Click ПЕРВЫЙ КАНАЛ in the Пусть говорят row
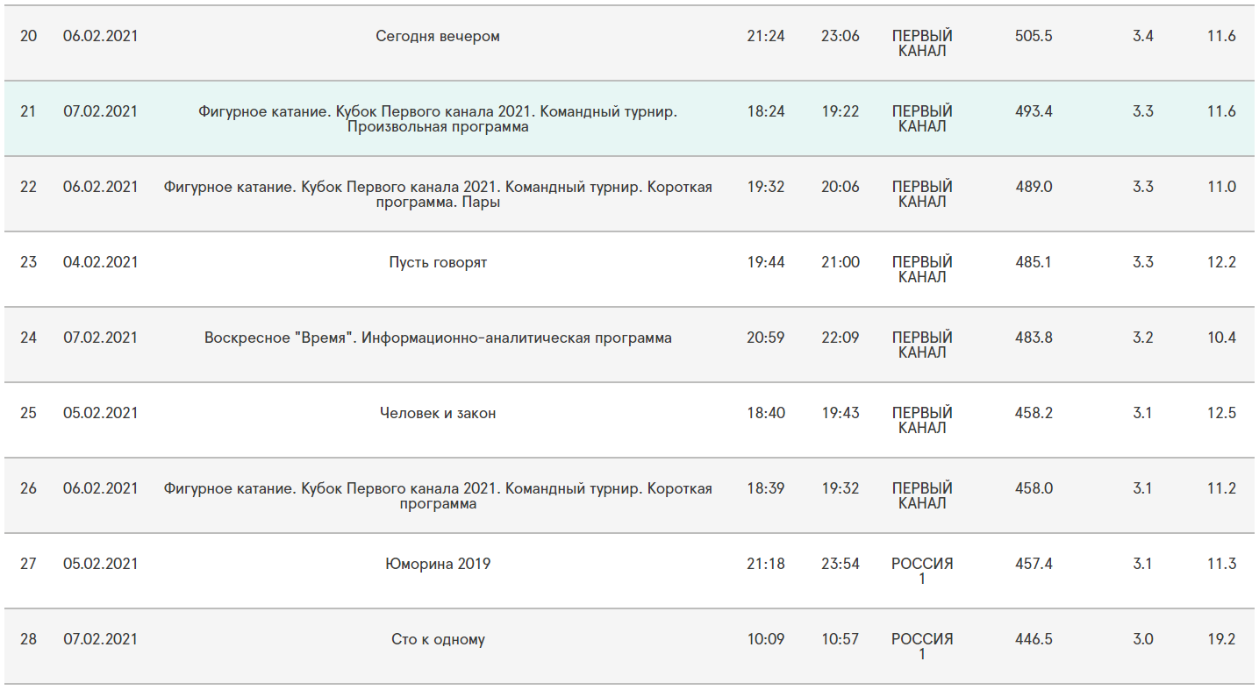Image resolution: width=1259 pixels, height=690 pixels. (922, 269)
